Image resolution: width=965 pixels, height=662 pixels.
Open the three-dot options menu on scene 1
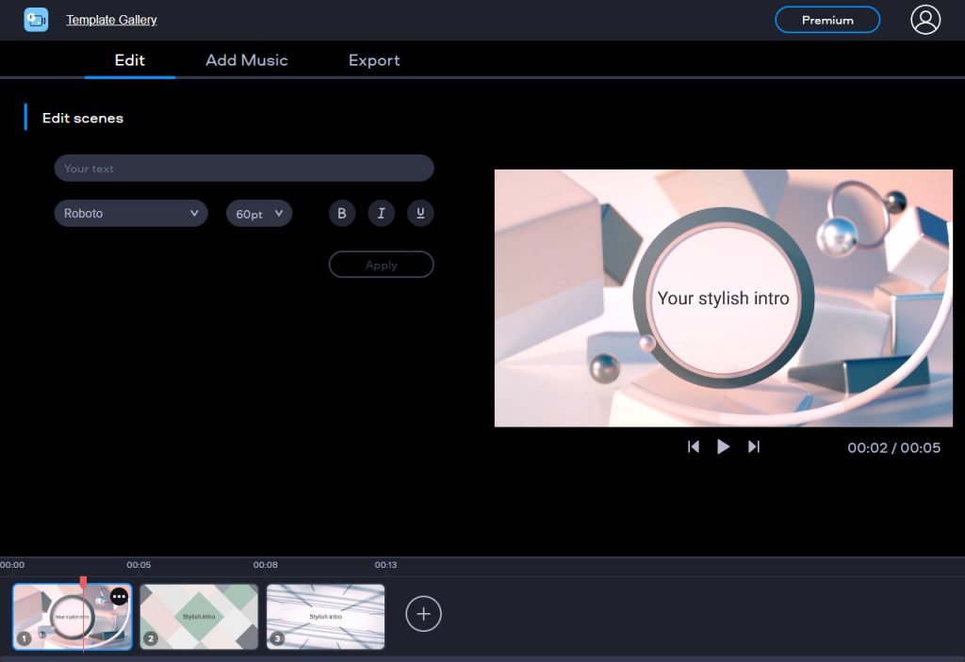tap(117, 596)
